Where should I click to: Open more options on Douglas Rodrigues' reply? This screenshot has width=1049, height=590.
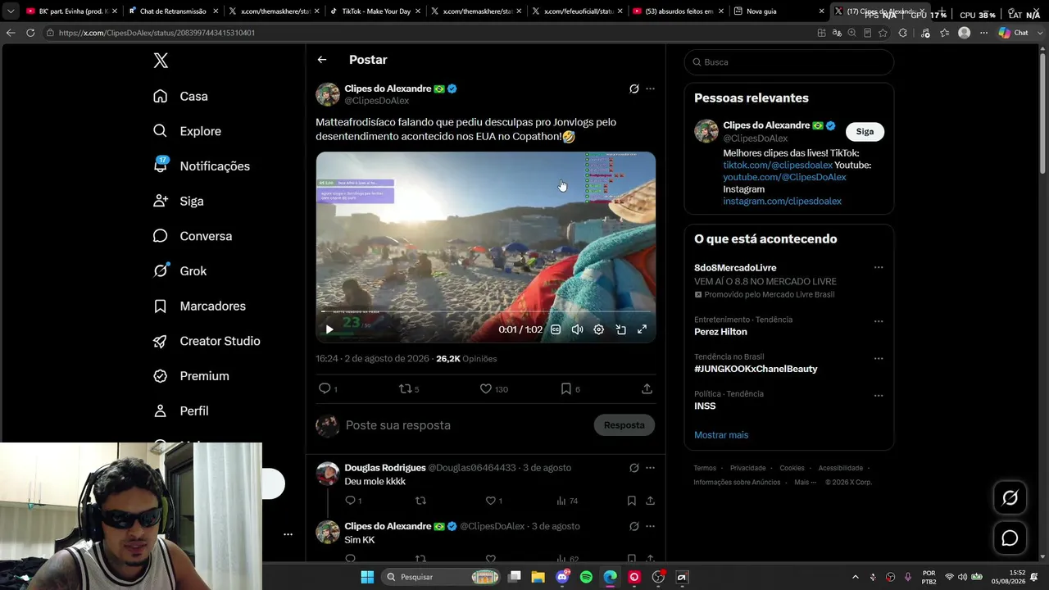[650, 468]
